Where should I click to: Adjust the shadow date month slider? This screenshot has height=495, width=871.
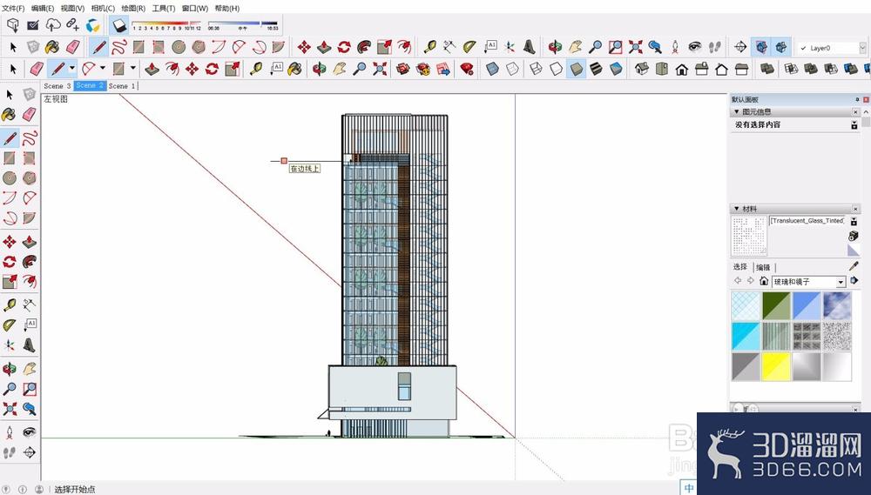point(165,23)
